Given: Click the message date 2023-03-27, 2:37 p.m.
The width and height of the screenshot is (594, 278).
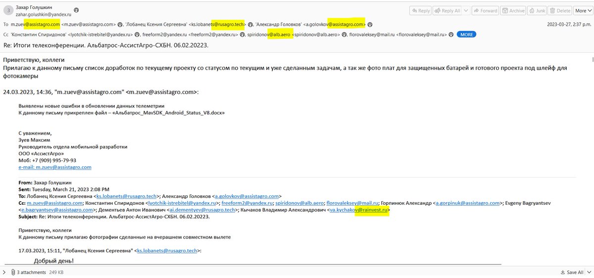Looking at the screenshot, I should 569,24.
